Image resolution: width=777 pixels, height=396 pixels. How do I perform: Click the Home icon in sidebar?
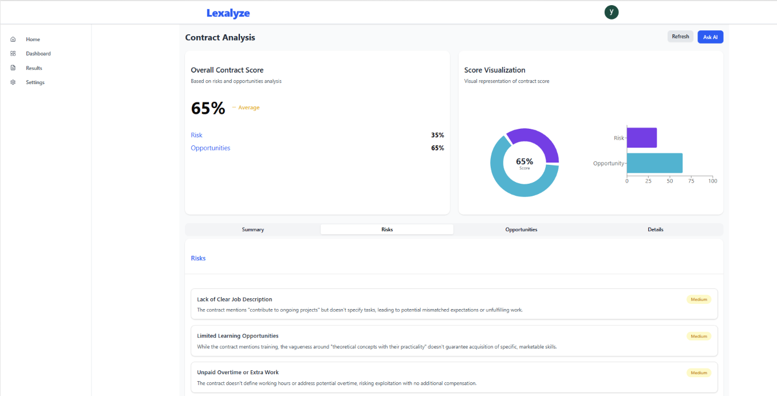tap(13, 39)
